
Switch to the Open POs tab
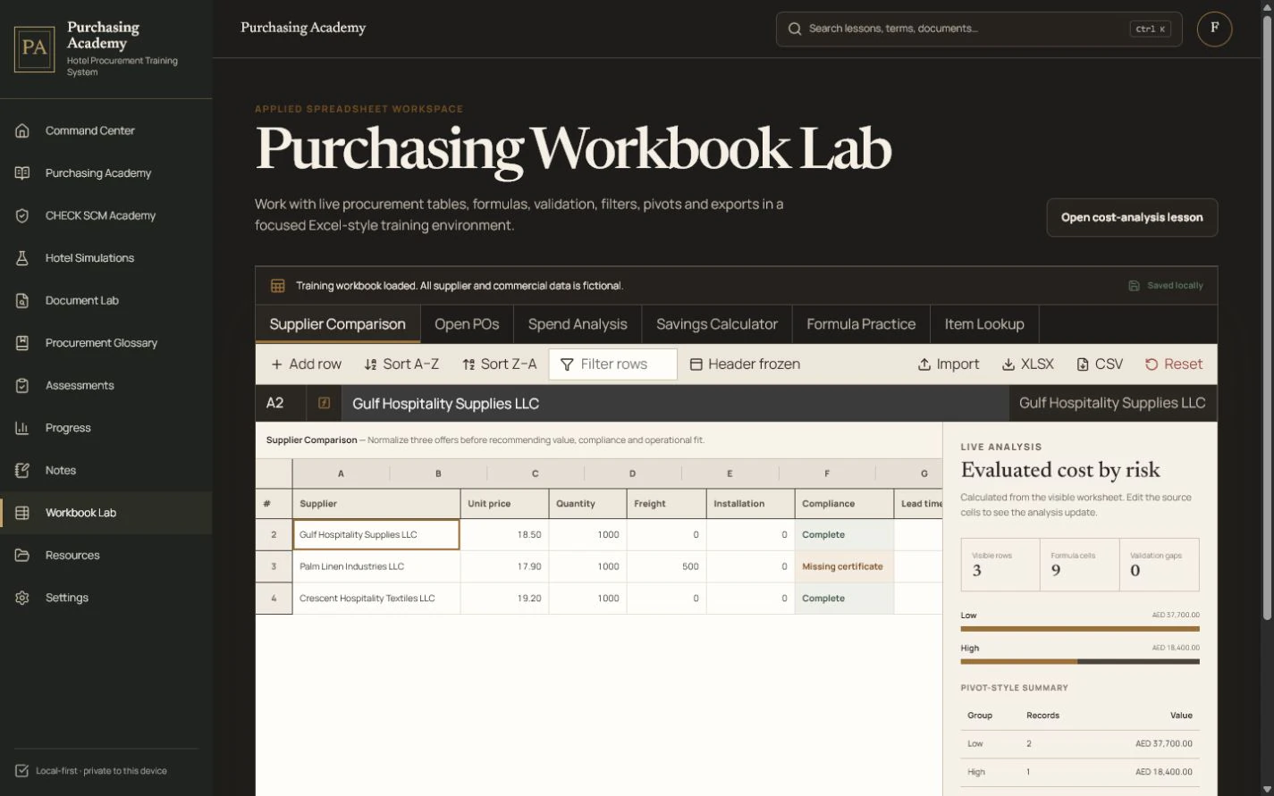tap(467, 324)
